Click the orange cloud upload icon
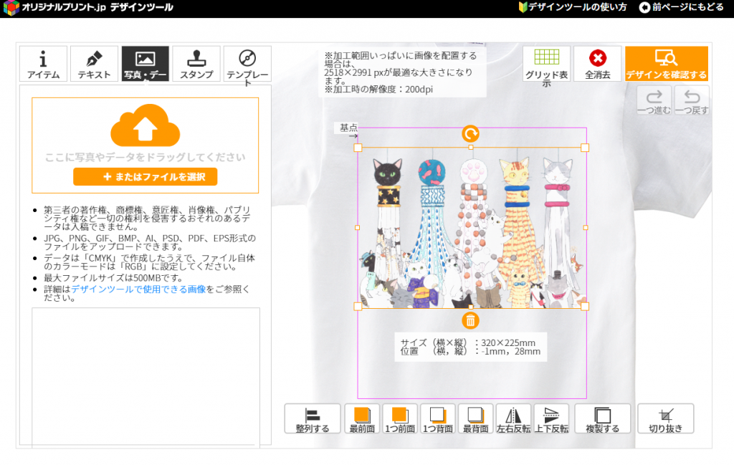This screenshot has height=465, width=734. point(145,125)
